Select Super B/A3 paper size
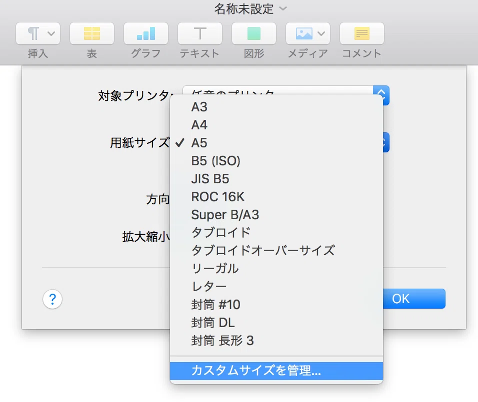The image size is (478, 402). coord(276,215)
